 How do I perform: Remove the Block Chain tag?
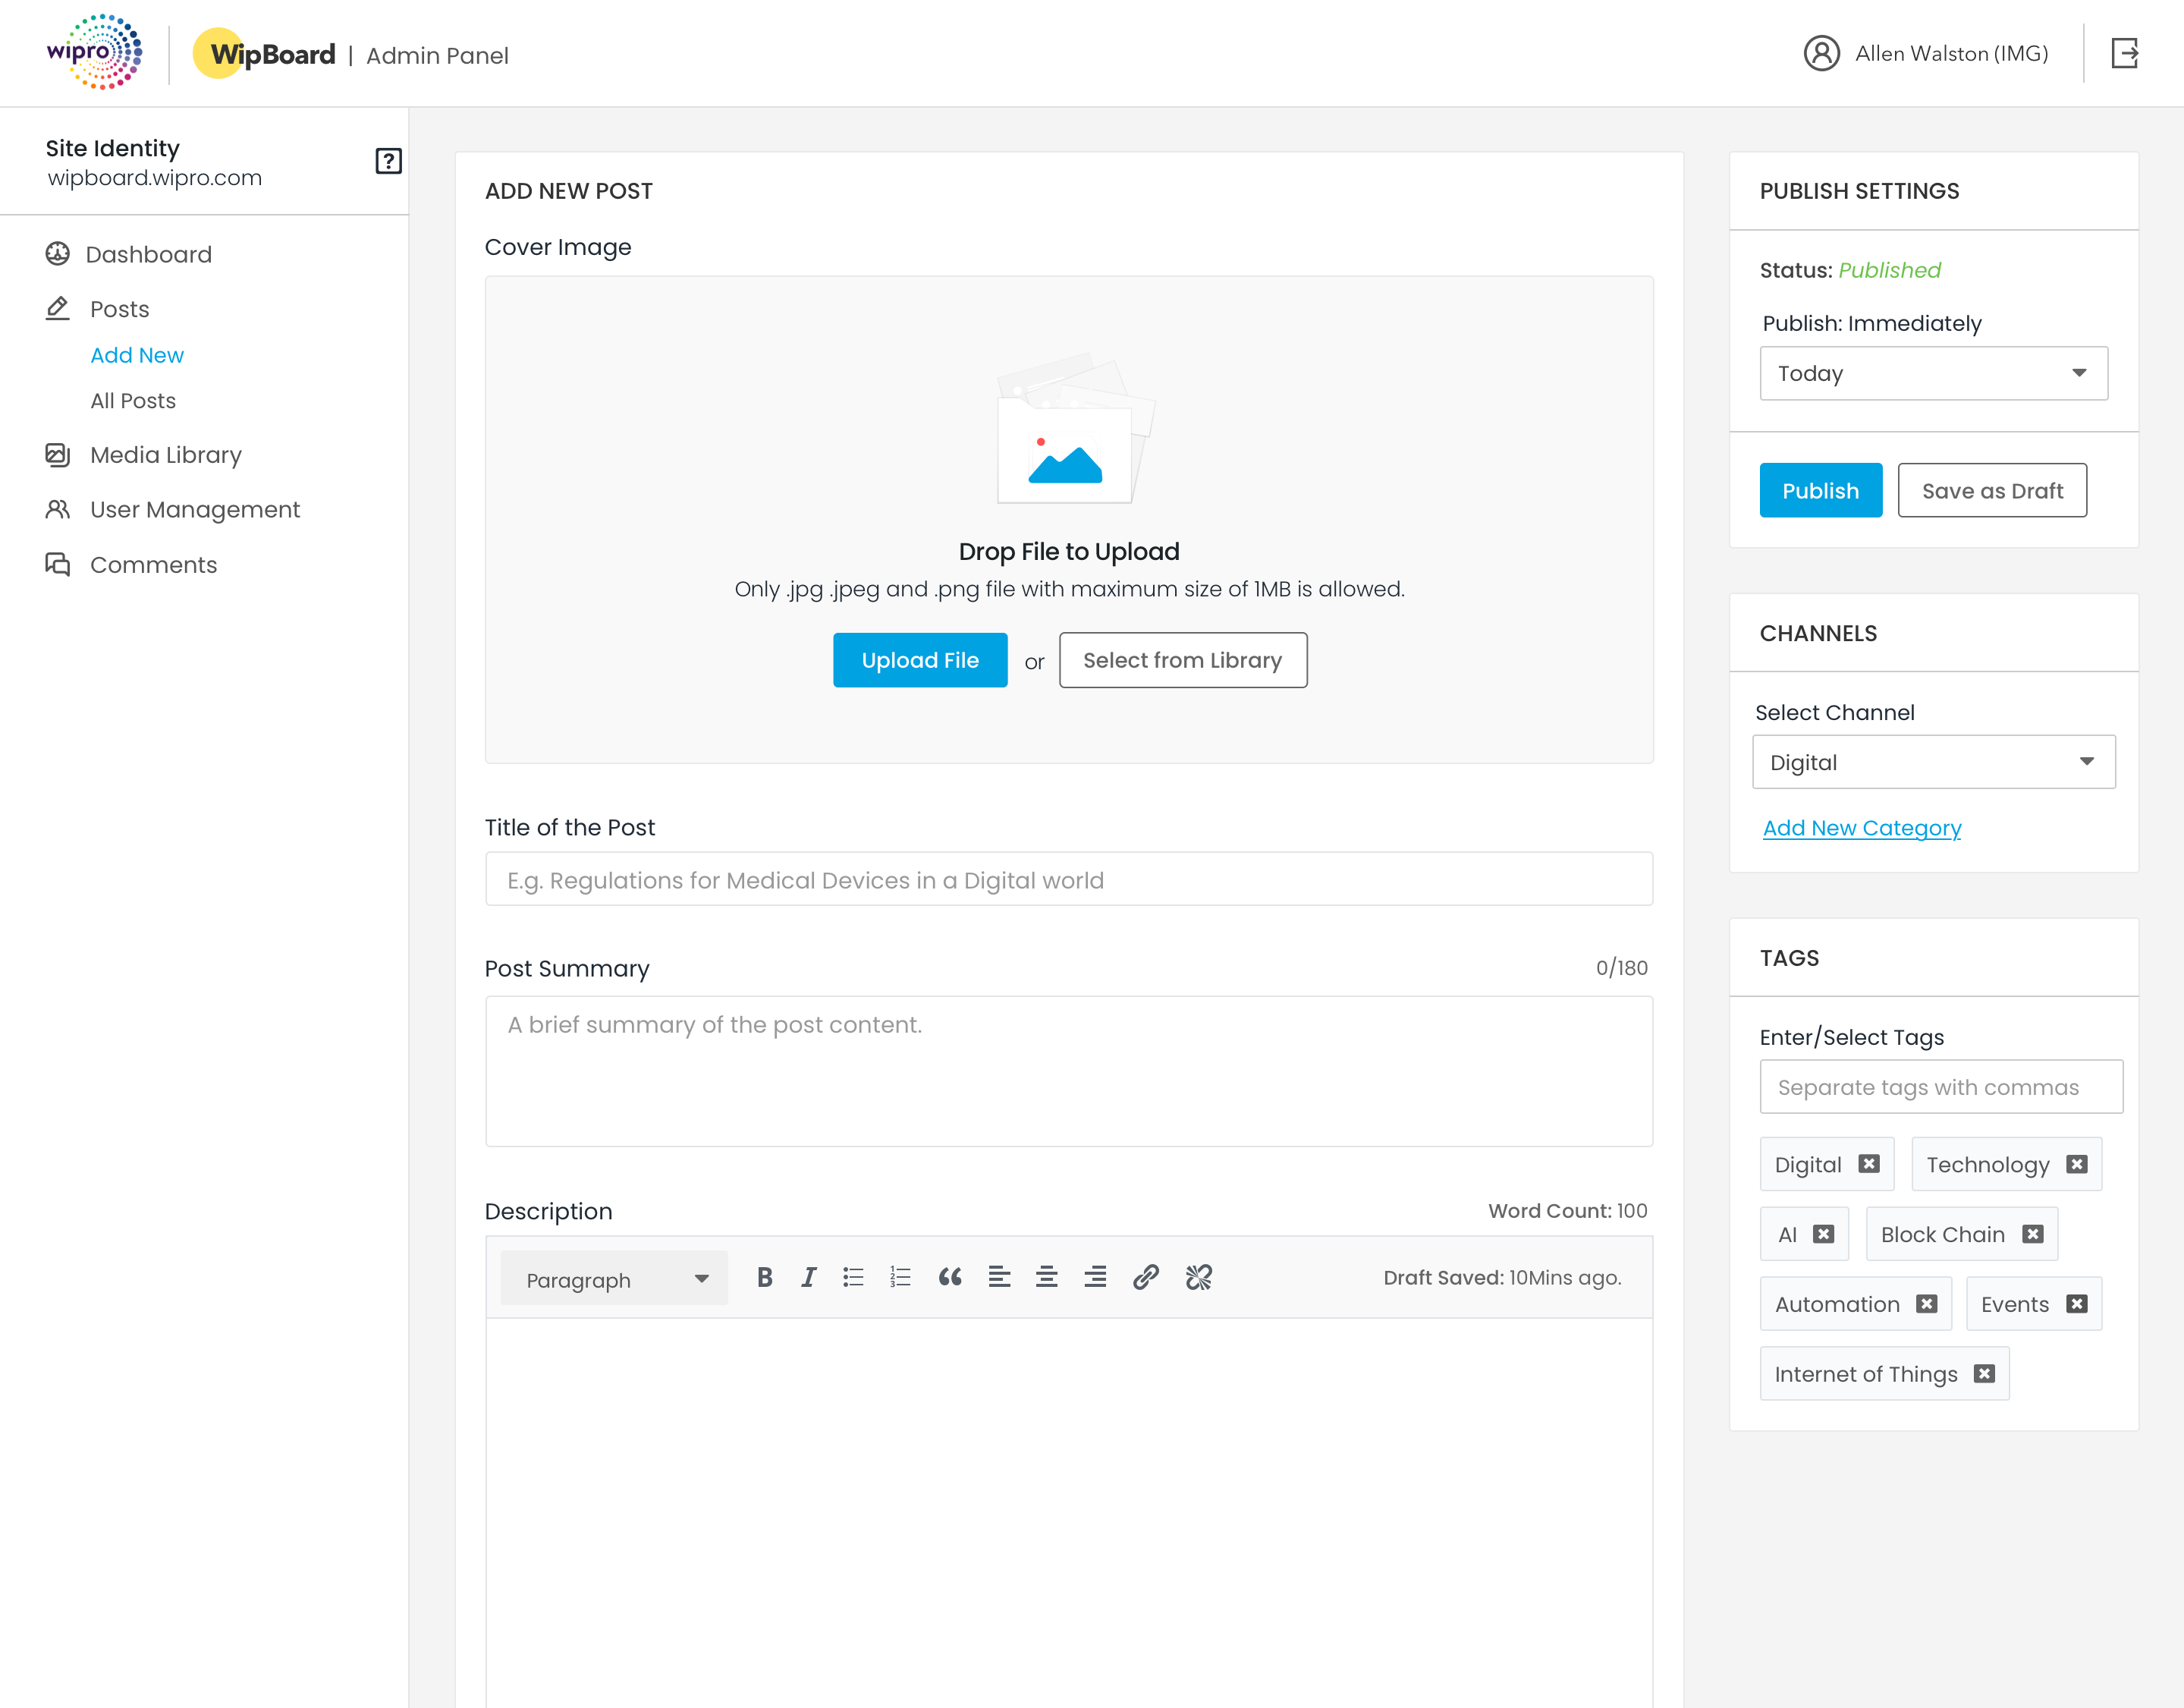tap(2032, 1234)
